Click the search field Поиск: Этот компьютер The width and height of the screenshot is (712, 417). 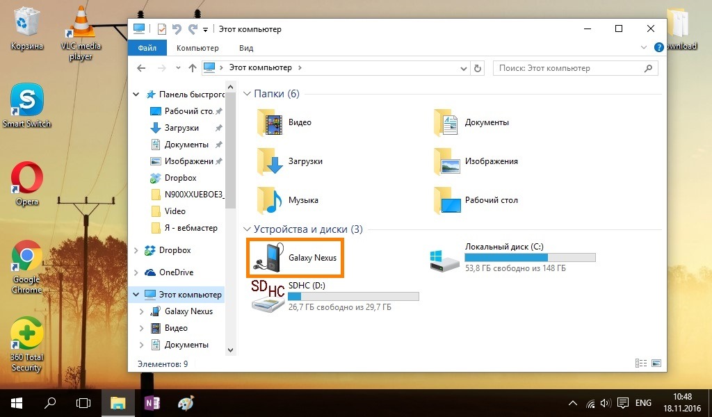pyautogui.click(x=570, y=68)
